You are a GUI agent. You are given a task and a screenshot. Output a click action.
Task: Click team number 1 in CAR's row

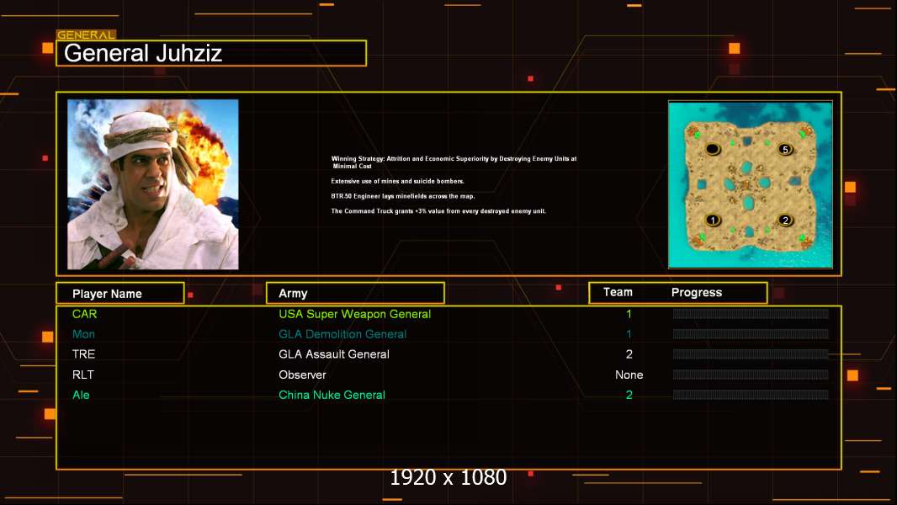[629, 314]
